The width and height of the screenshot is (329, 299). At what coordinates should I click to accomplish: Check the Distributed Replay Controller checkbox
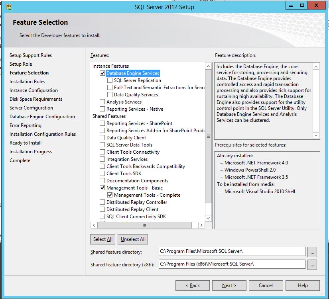pyautogui.click(x=102, y=202)
